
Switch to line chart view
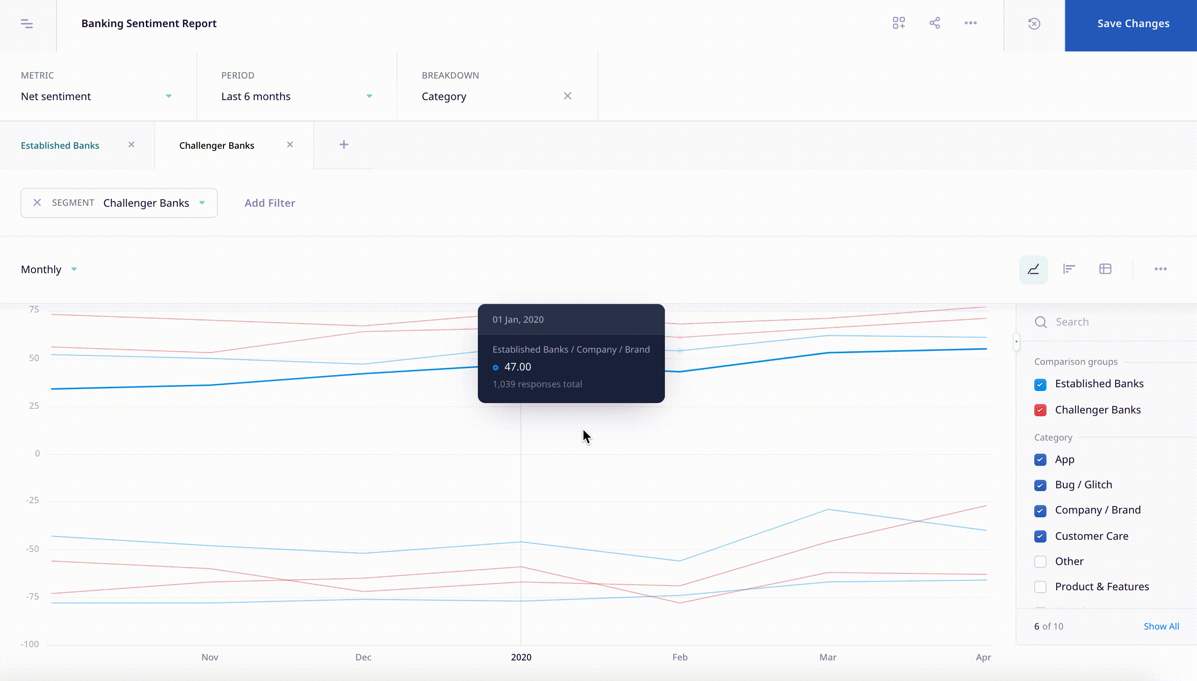[1033, 269]
